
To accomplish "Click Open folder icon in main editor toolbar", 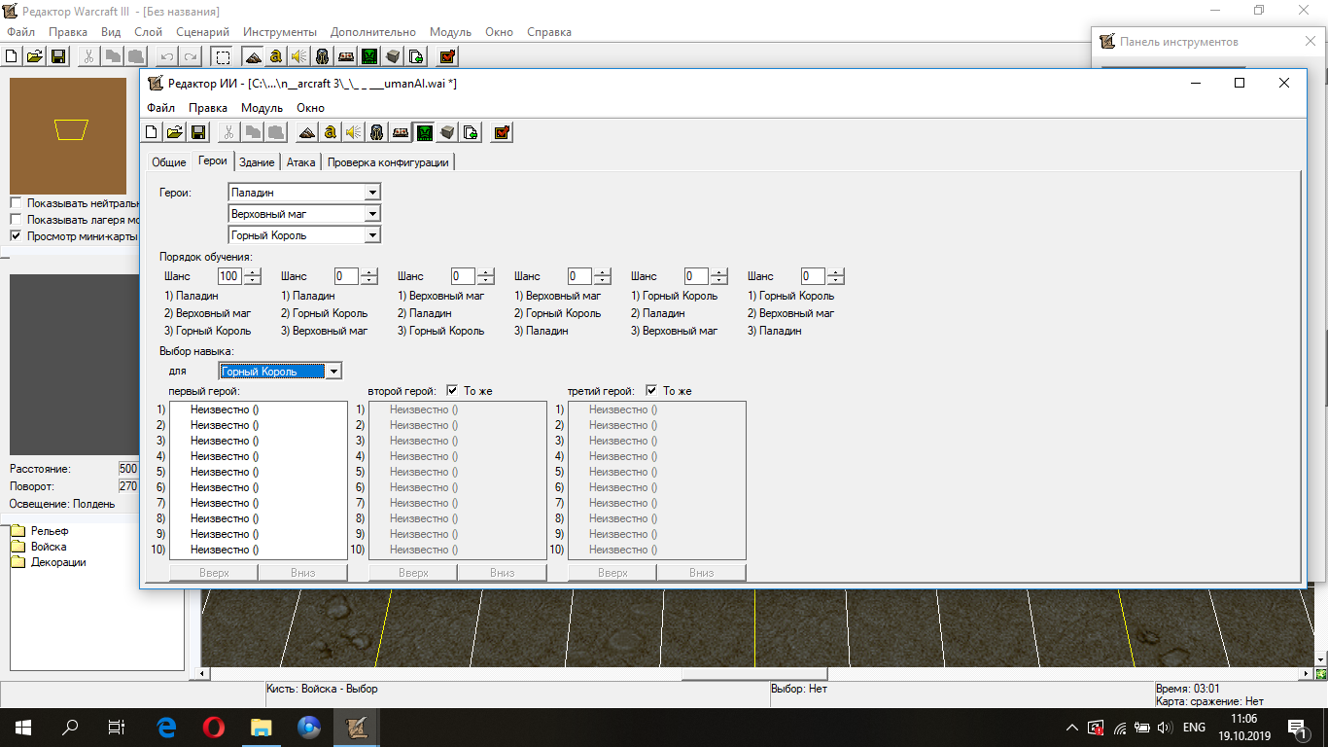I will click(x=35, y=56).
